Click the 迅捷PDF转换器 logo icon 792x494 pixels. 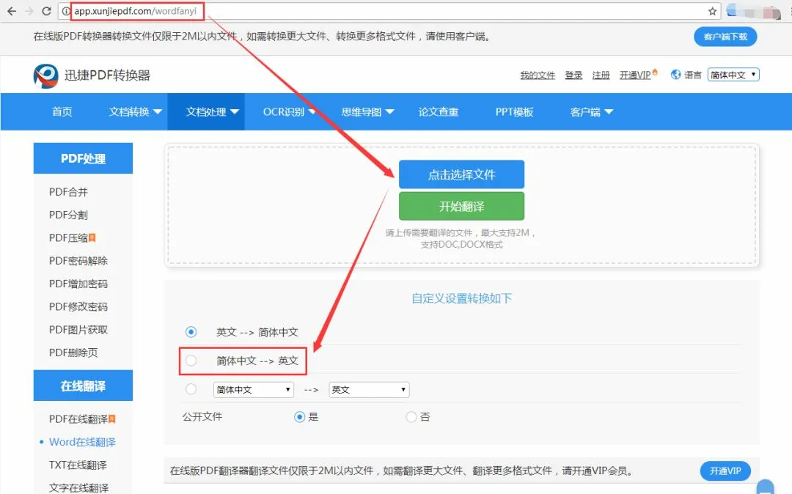point(45,75)
